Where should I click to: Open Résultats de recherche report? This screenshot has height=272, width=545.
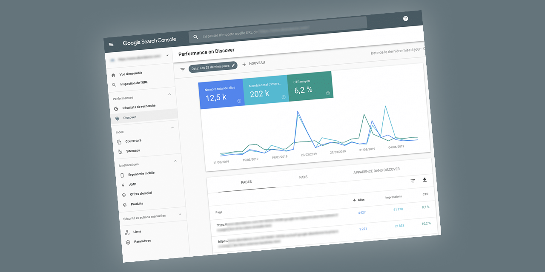[139, 107]
